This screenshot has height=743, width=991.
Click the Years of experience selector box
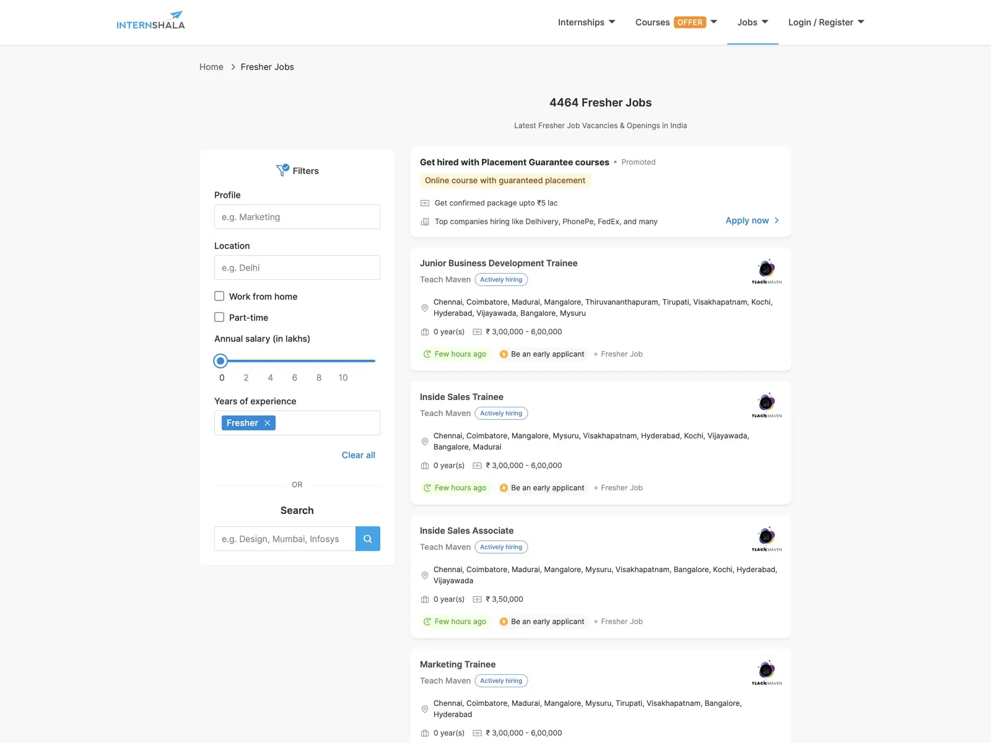pos(297,423)
